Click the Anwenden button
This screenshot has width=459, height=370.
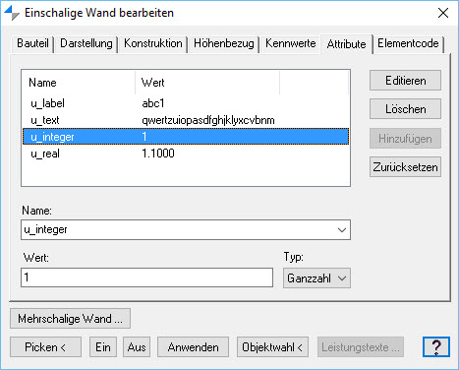pos(193,347)
